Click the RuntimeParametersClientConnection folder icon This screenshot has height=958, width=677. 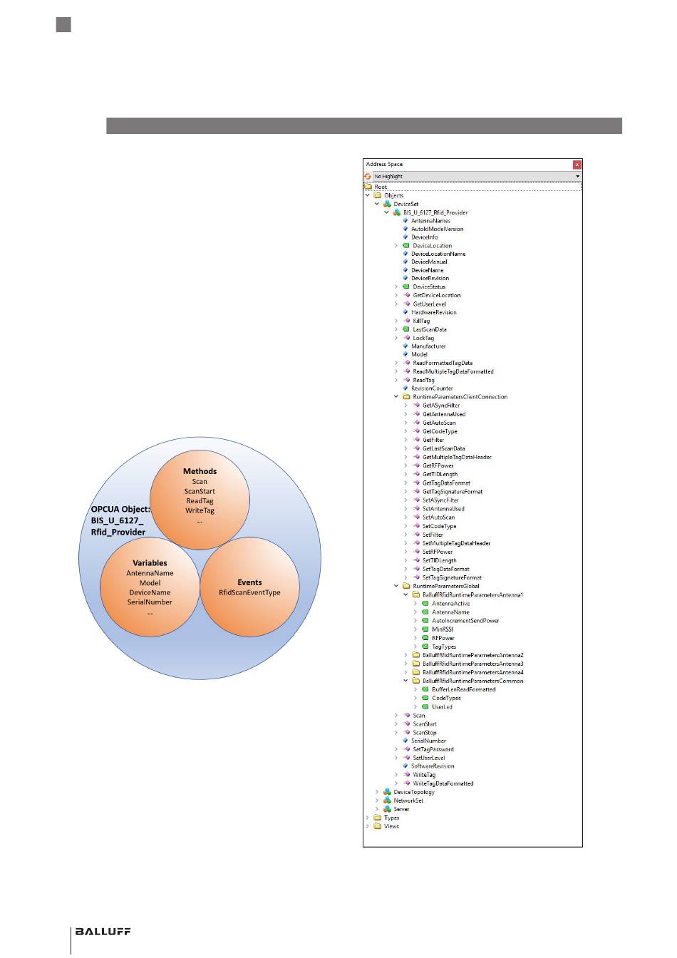click(x=406, y=397)
